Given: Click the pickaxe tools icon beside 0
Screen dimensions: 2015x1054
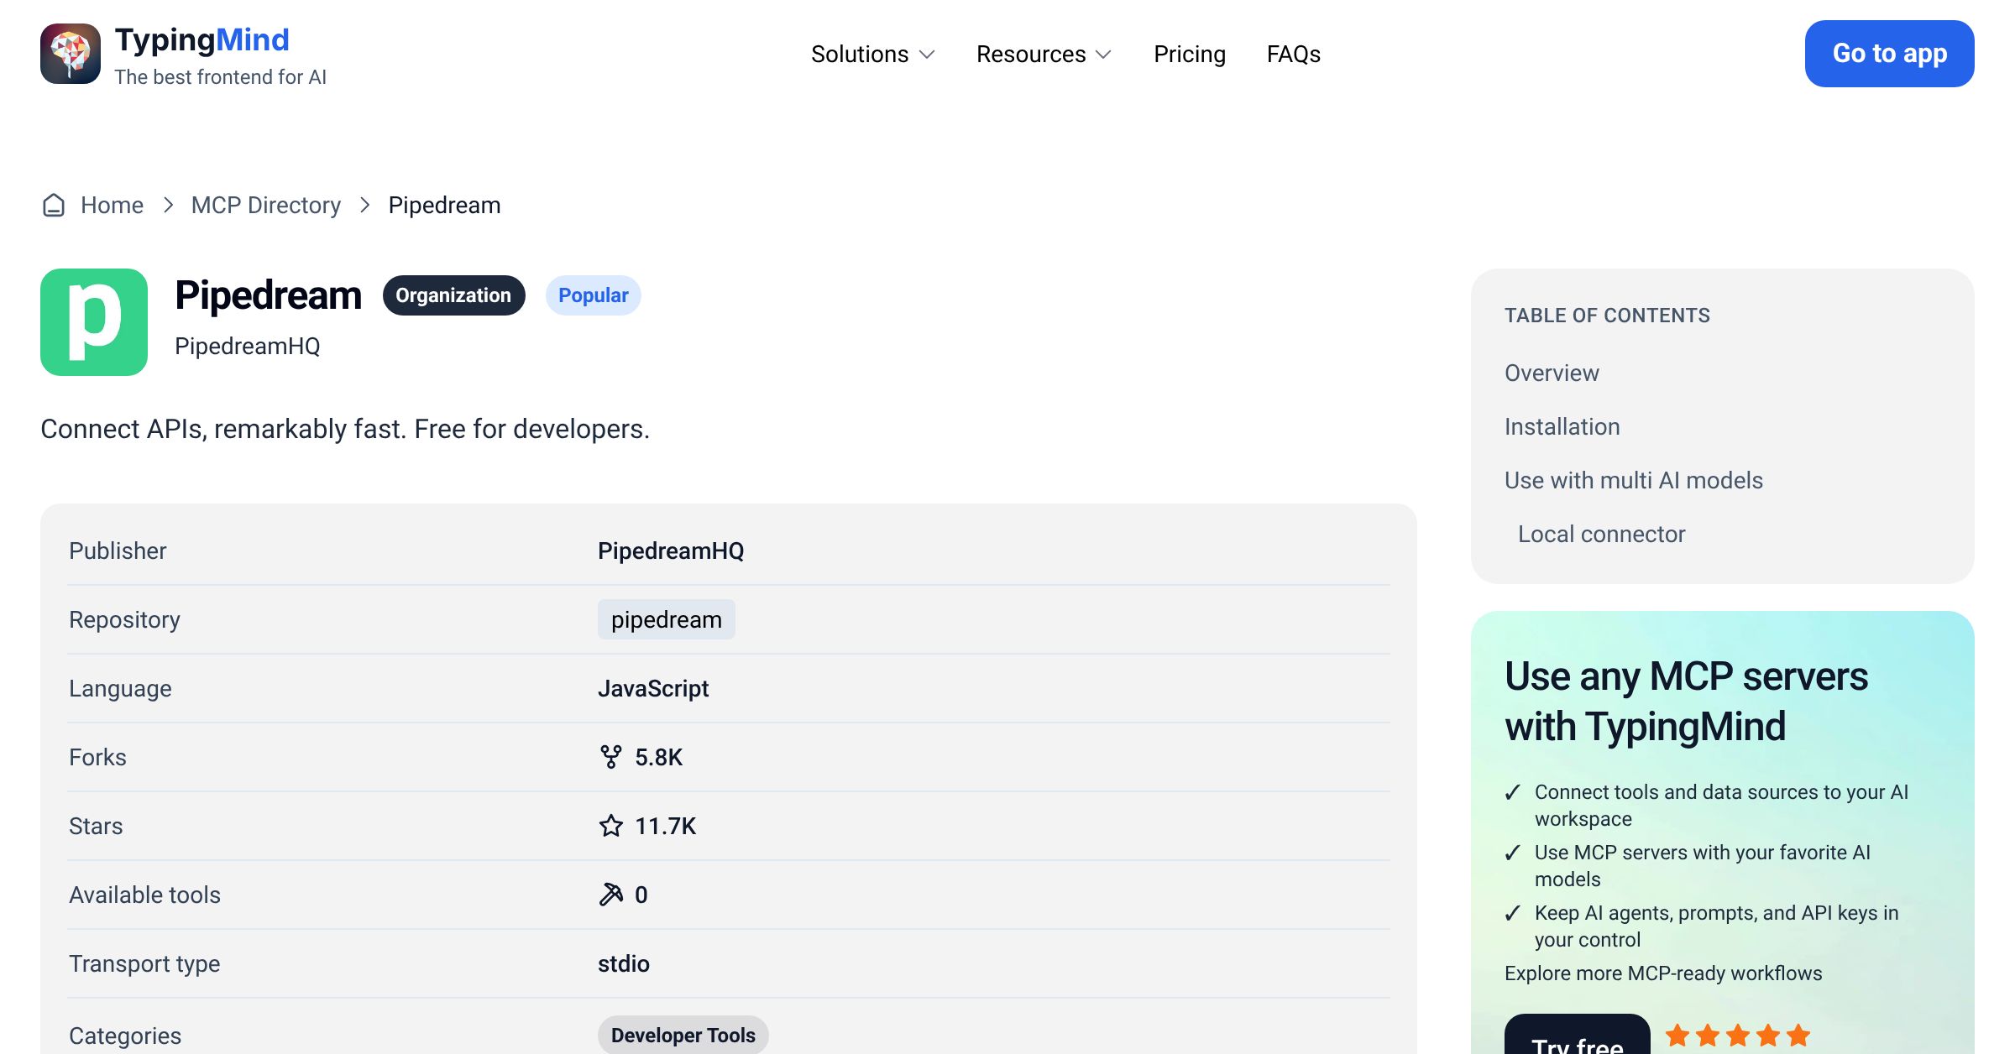Looking at the screenshot, I should coord(611,895).
